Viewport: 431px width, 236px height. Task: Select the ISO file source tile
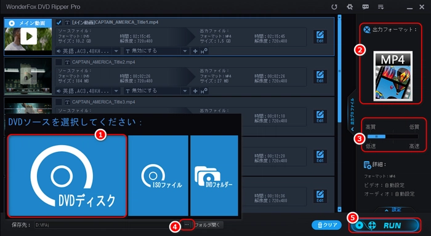(158, 176)
